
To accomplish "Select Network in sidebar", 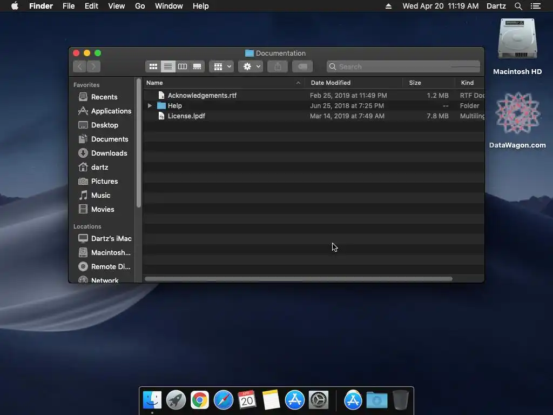I will tap(98, 280).
